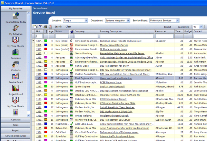Open ticket FCEE Network Issue
Image resolution: width=207 pixels, height=141 pixels.
tap(111, 83)
